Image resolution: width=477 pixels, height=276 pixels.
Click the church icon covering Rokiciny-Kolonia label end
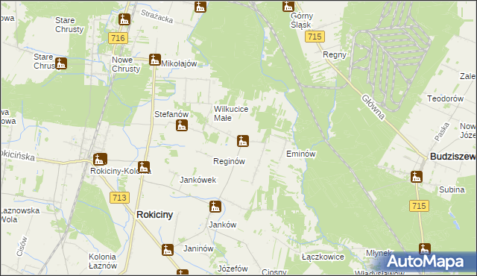click(144, 167)
